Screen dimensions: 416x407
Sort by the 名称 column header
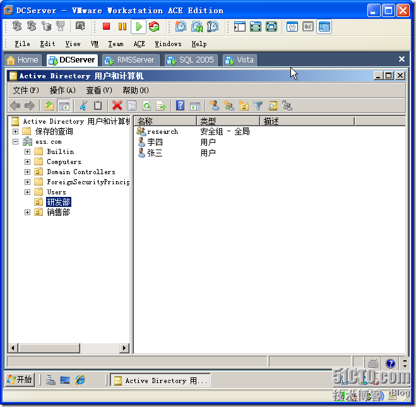tap(165, 121)
